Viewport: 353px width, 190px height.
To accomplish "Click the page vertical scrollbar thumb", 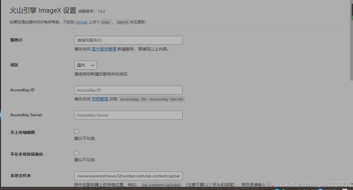I will coord(352,41).
